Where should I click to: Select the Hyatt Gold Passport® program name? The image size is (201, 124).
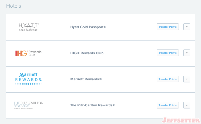coord(88,27)
